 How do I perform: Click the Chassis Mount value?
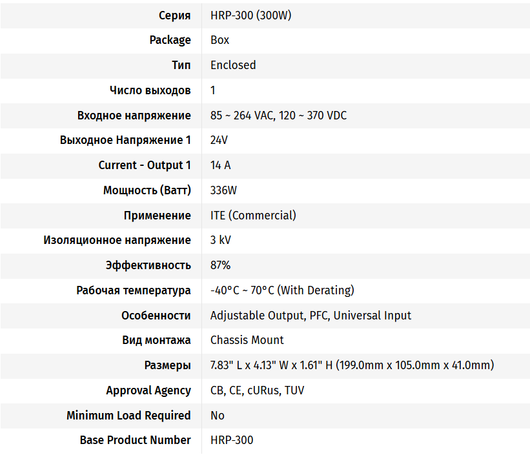[247, 340]
